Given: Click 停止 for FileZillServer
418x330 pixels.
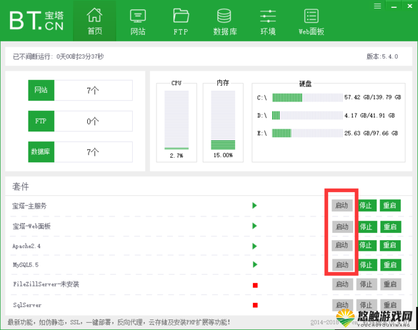Looking at the screenshot, I should [366, 284].
